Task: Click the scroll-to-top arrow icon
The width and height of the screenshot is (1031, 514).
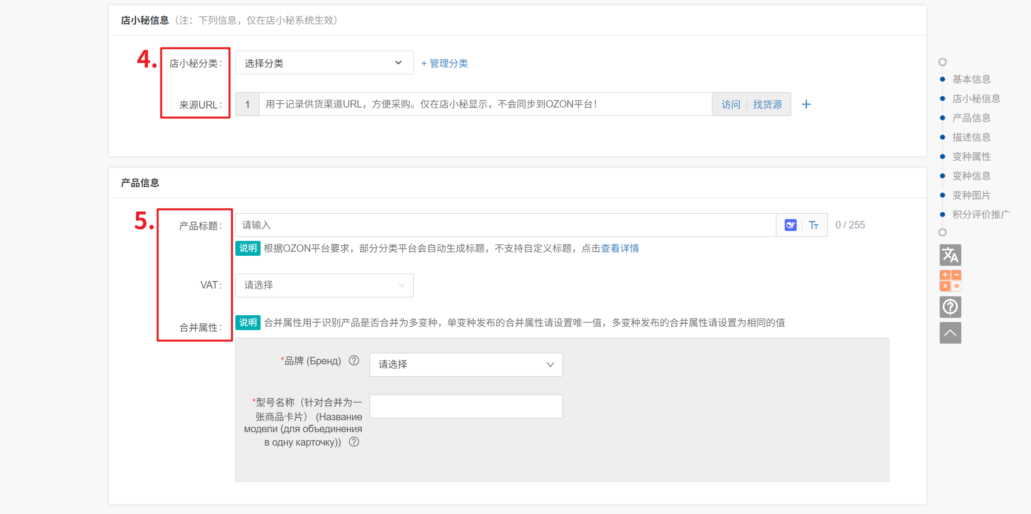Action: (x=950, y=333)
